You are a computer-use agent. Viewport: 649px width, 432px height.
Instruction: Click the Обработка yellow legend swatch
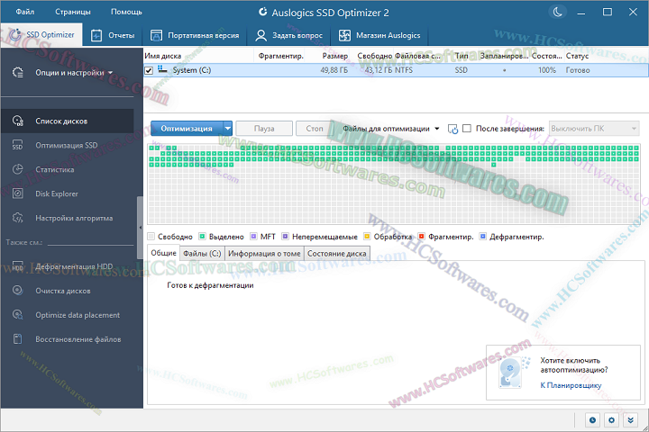367,237
